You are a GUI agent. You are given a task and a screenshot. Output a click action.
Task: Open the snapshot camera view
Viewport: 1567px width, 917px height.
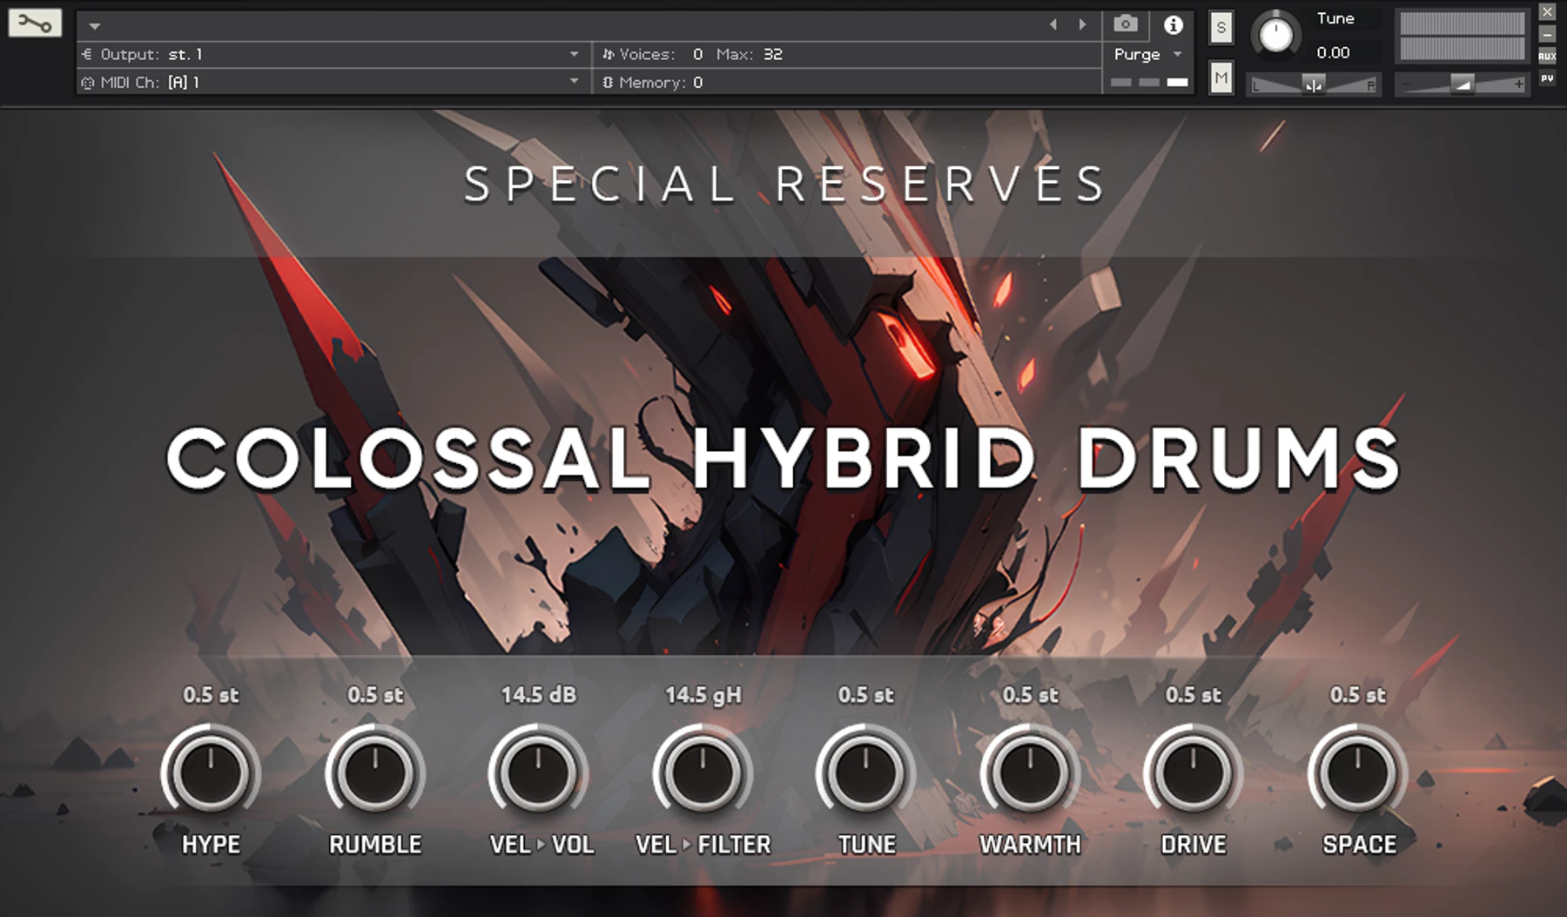coord(1126,24)
